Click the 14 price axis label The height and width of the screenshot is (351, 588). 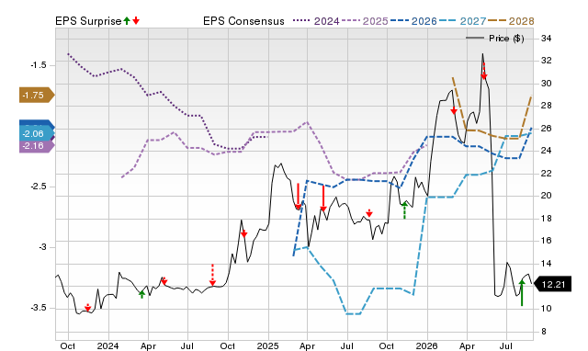(x=546, y=264)
